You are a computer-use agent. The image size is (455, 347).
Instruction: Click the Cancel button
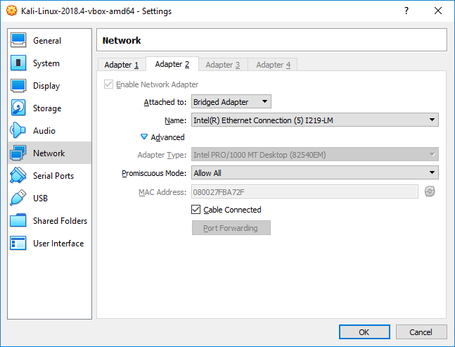pos(421,332)
